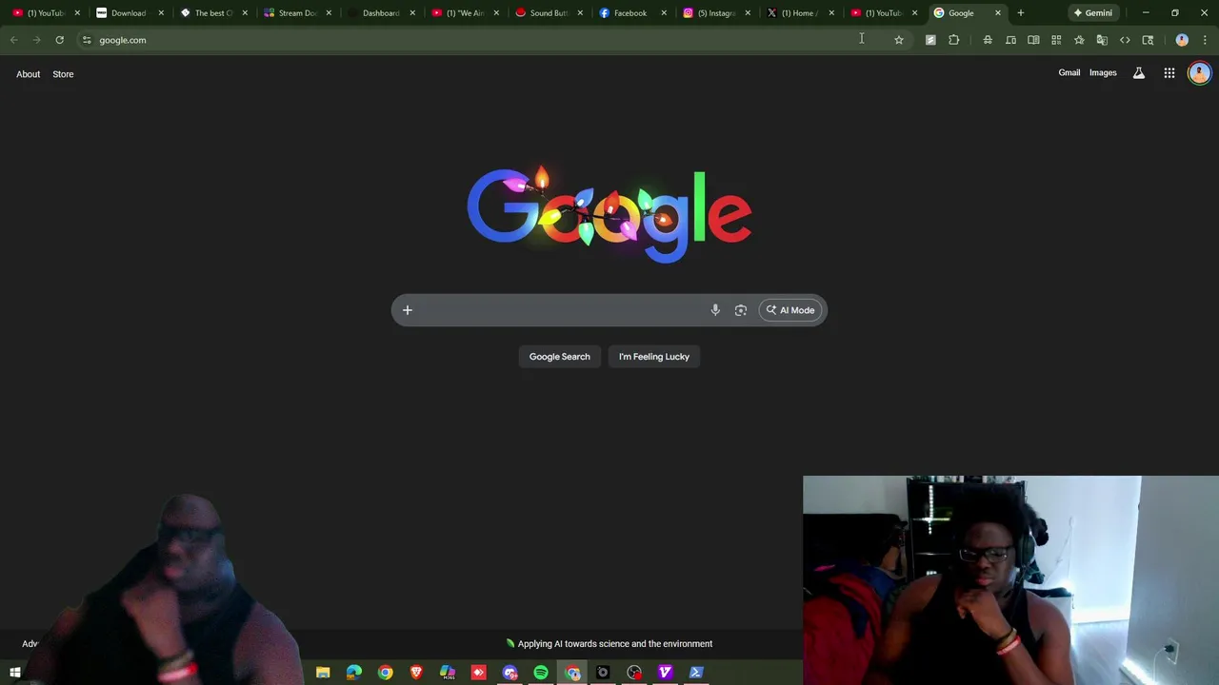Open the Chrome three-dot menu

click(x=1205, y=40)
